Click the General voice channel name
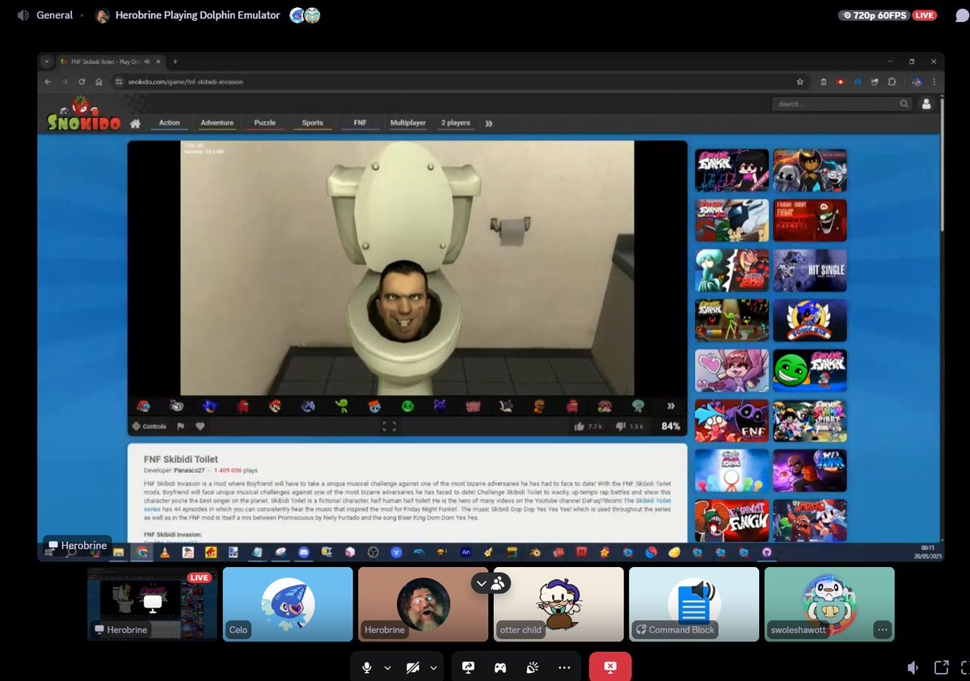Image resolution: width=970 pixels, height=681 pixels. 54,15
